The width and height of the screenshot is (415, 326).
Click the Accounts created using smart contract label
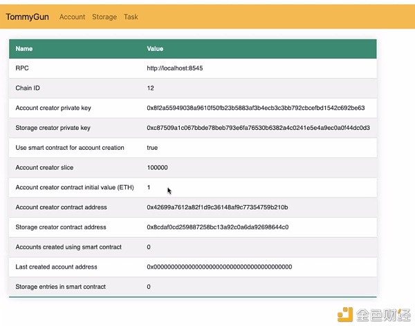(68, 247)
